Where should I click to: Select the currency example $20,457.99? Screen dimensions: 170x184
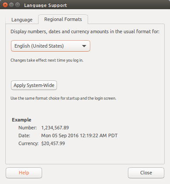[53, 143]
